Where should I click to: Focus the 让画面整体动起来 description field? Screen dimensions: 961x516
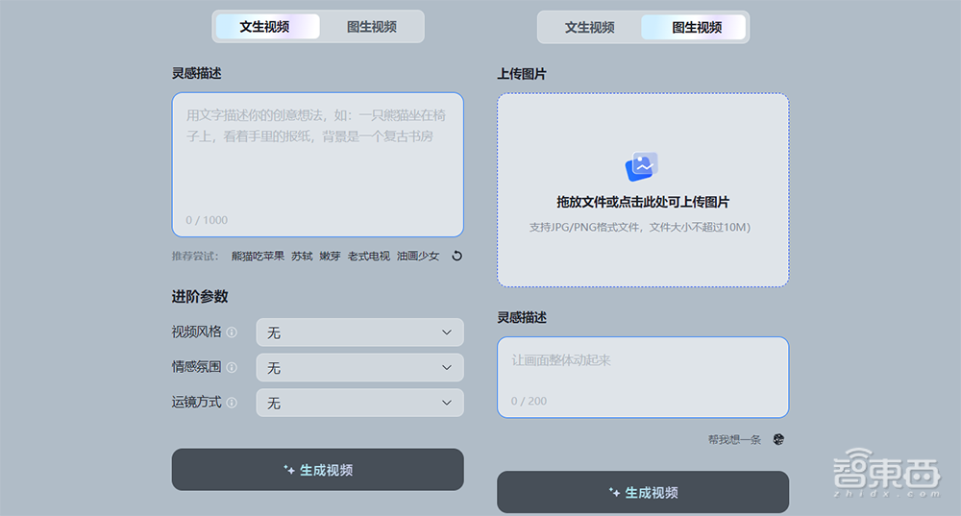(642, 375)
